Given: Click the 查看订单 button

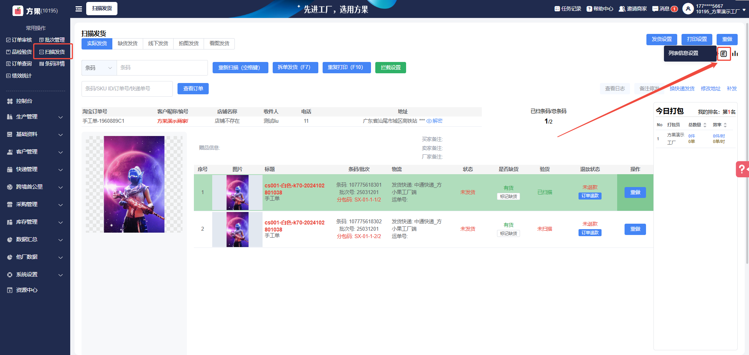Looking at the screenshot, I should click(193, 89).
